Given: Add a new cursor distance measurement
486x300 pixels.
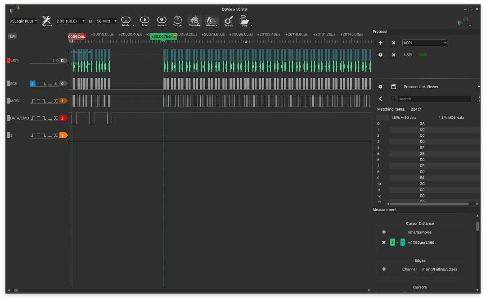Looking at the screenshot, I should click(x=384, y=232).
